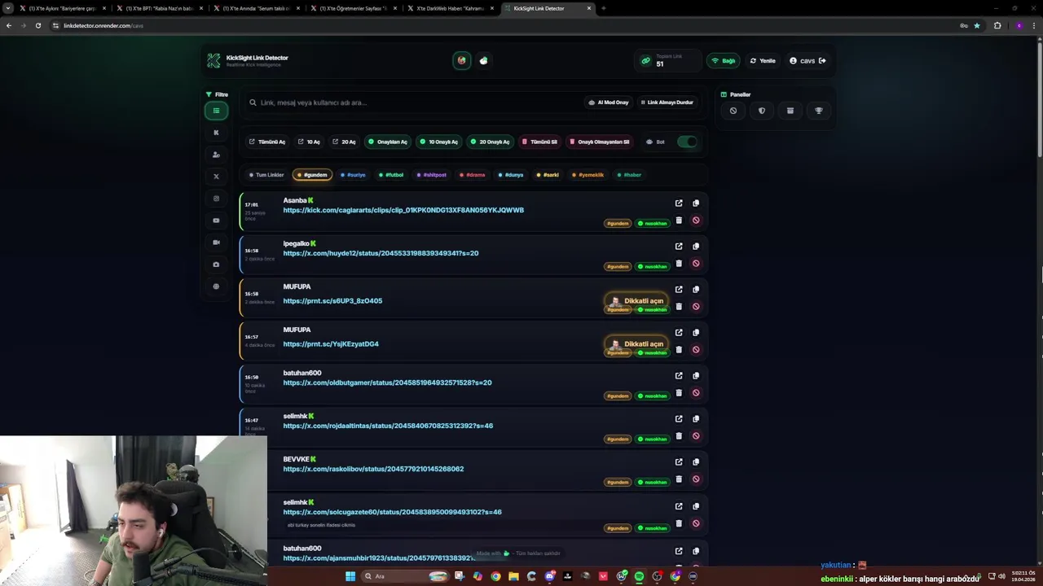Filter links by X (Twitter) icon
Viewport: 1043px width, 586px height.
[x=216, y=177]
